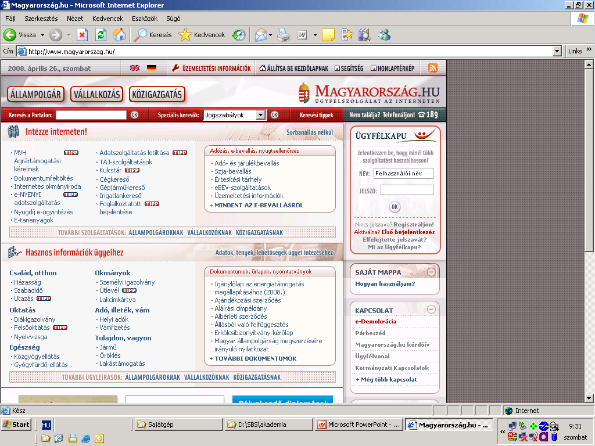Screen dimensions: 595x446
Task: Open the Fájl menu
Action: tap(10, 19)
